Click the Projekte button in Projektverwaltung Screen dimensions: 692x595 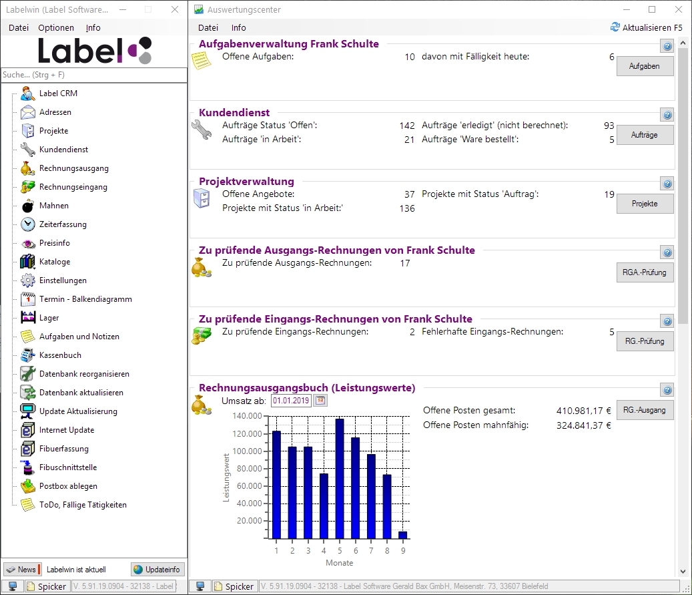[645, 204]
